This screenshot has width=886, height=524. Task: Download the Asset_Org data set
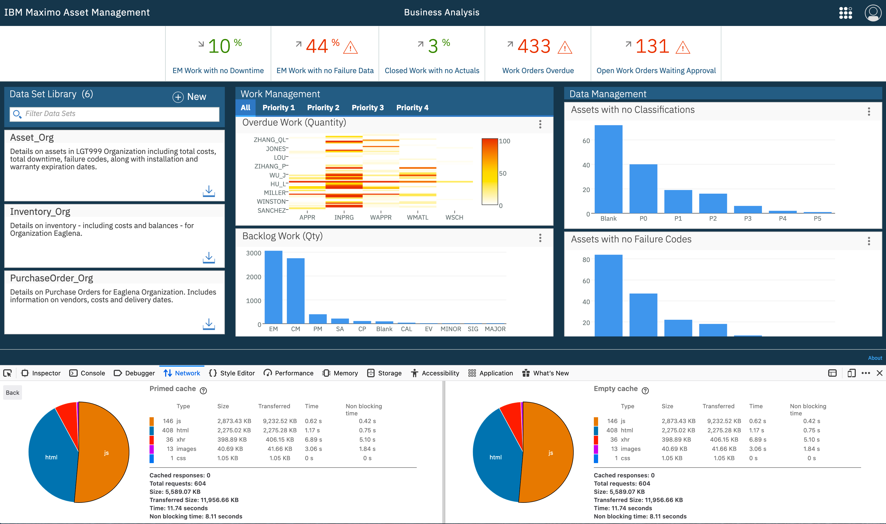[x=209, y=191]
